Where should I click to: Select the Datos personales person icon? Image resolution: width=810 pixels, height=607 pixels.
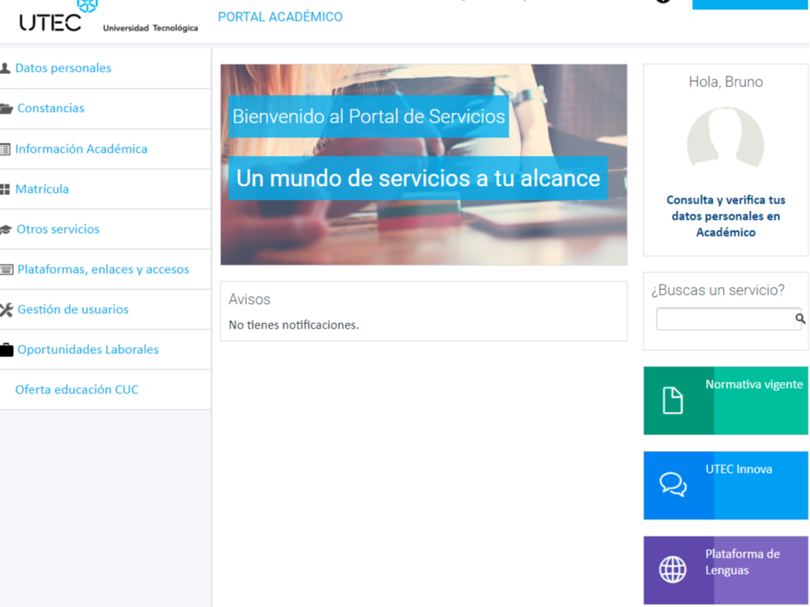7,67
